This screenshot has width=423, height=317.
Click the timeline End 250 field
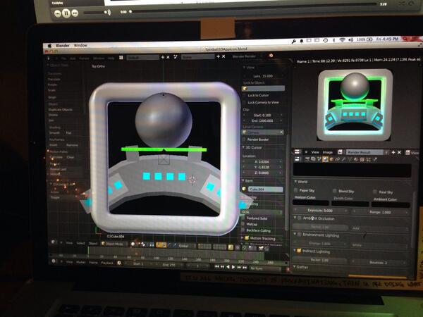[x=169, y=265]
